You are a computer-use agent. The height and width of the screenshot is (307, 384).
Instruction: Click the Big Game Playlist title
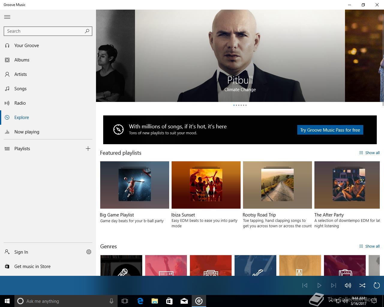point(117,215)
